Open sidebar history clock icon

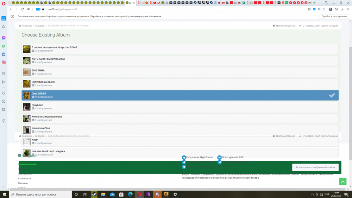coord(4,101)
